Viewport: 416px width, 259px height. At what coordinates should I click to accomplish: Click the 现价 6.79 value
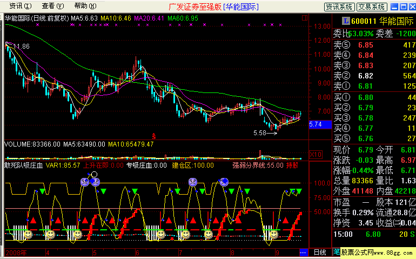coord(366,150)
